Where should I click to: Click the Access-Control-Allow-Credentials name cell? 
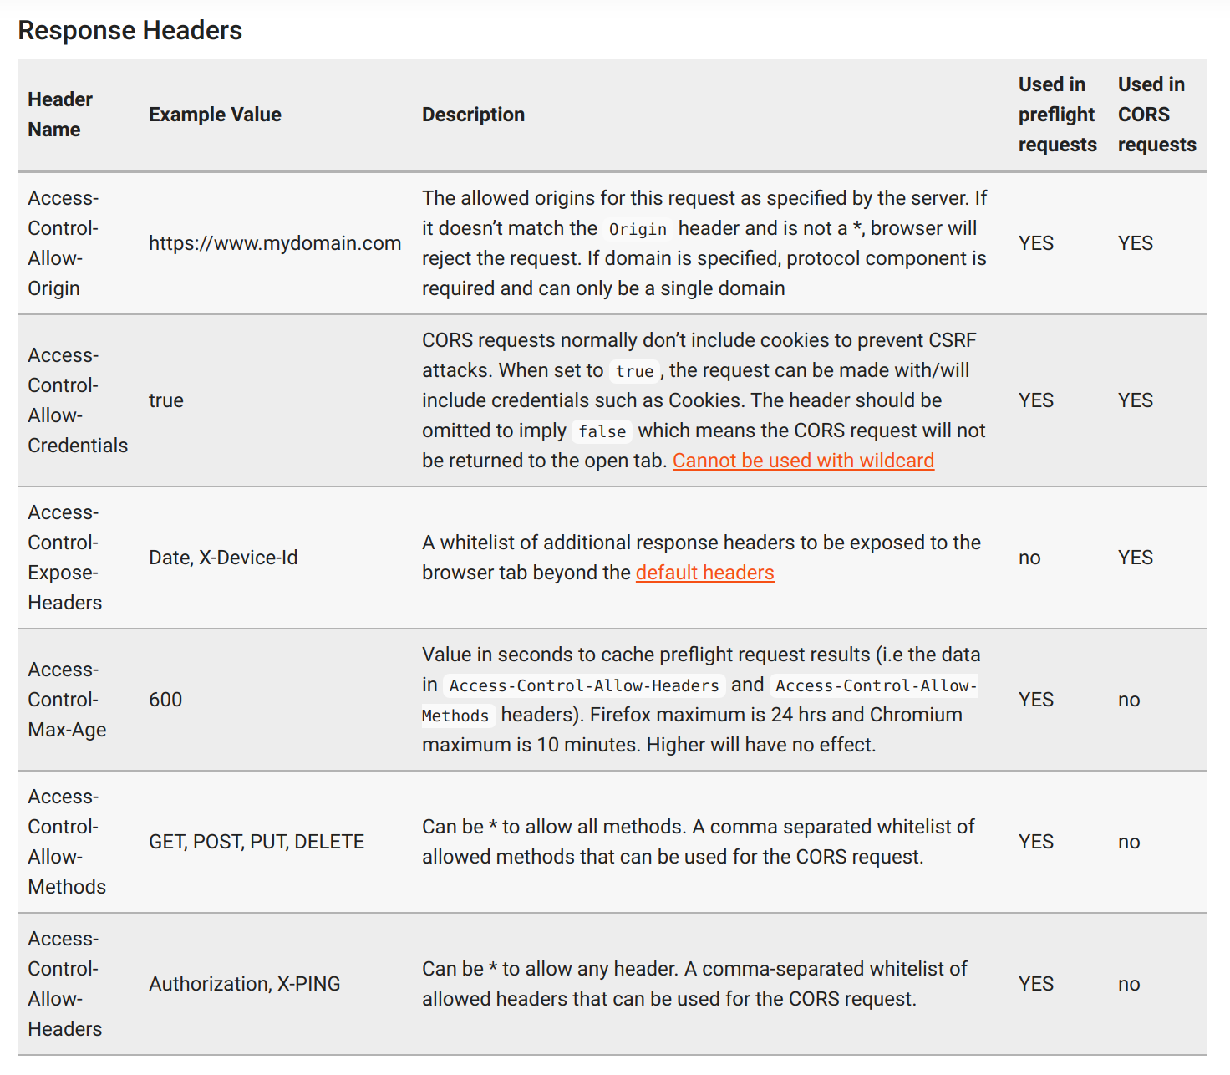coord(78,400)
